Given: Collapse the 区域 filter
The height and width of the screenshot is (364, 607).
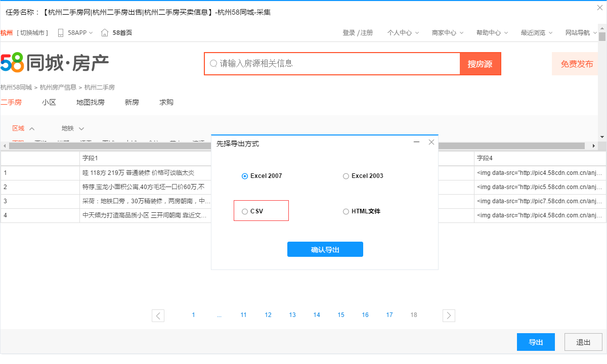Looking at the screenshot, I should (23, 128).
